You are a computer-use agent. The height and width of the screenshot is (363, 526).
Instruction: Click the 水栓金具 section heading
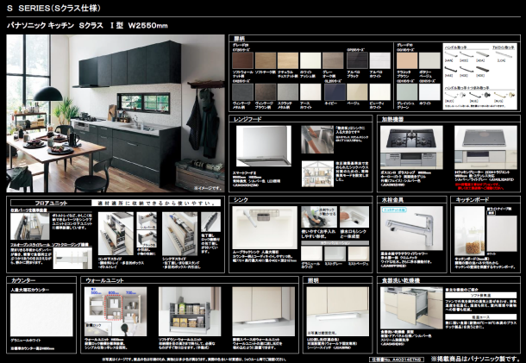pyautogui.click(x=392, y=200)
